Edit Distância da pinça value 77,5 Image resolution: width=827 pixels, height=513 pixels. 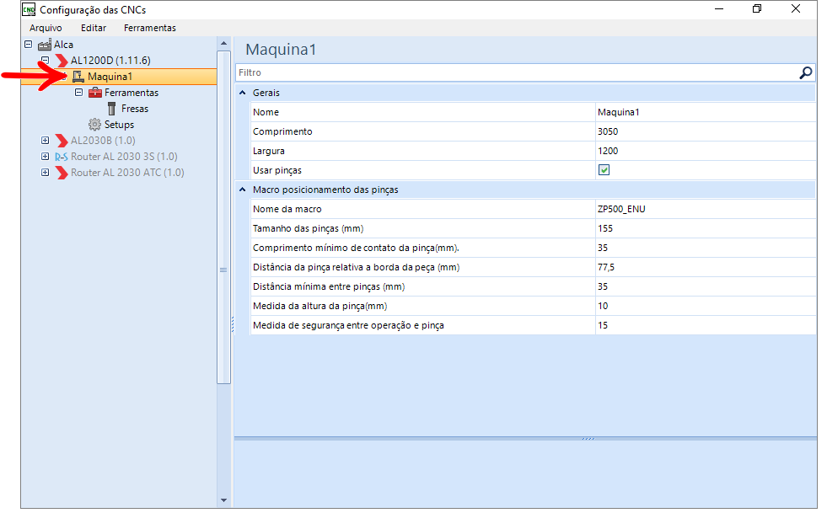point(706,267)
